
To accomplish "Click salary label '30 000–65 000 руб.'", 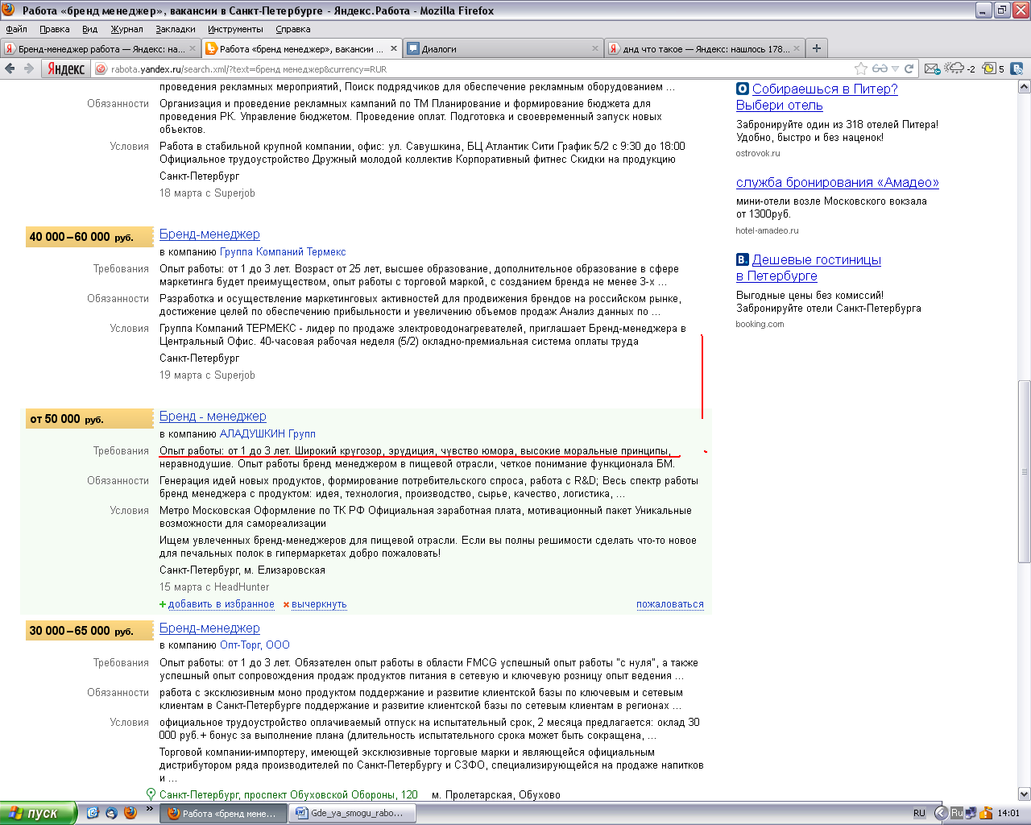I will (89, 631).
